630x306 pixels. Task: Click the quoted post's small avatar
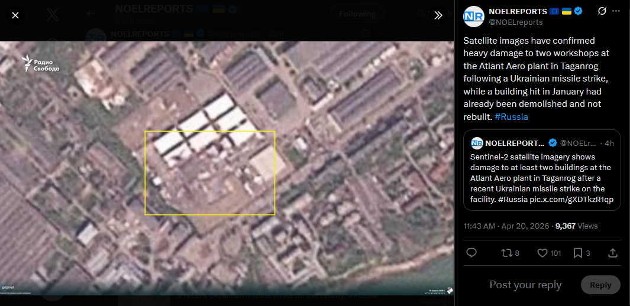(x=477, y=143)
